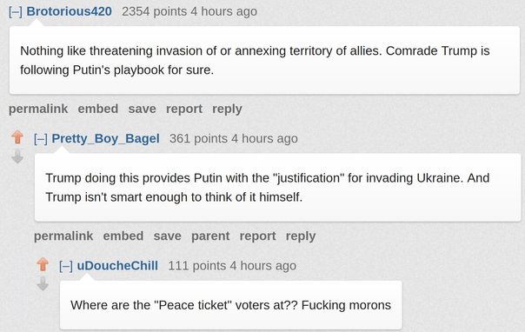Collapse Pretty_Boy_Bagel's comment thread
This screenshot has width=525, height=332.
tap(41, 139)
